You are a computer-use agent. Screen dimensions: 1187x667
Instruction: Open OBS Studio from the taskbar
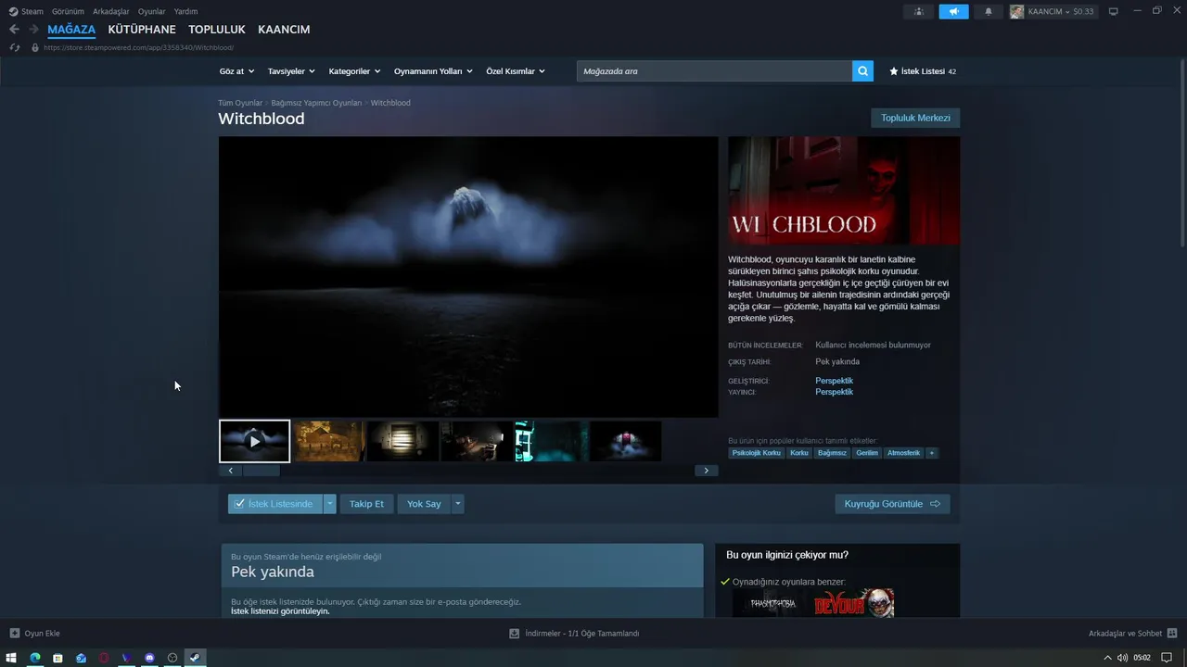coord(172,658)
